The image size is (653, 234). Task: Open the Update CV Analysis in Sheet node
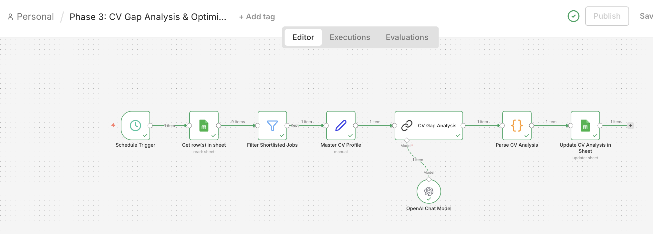click(585, 125)
